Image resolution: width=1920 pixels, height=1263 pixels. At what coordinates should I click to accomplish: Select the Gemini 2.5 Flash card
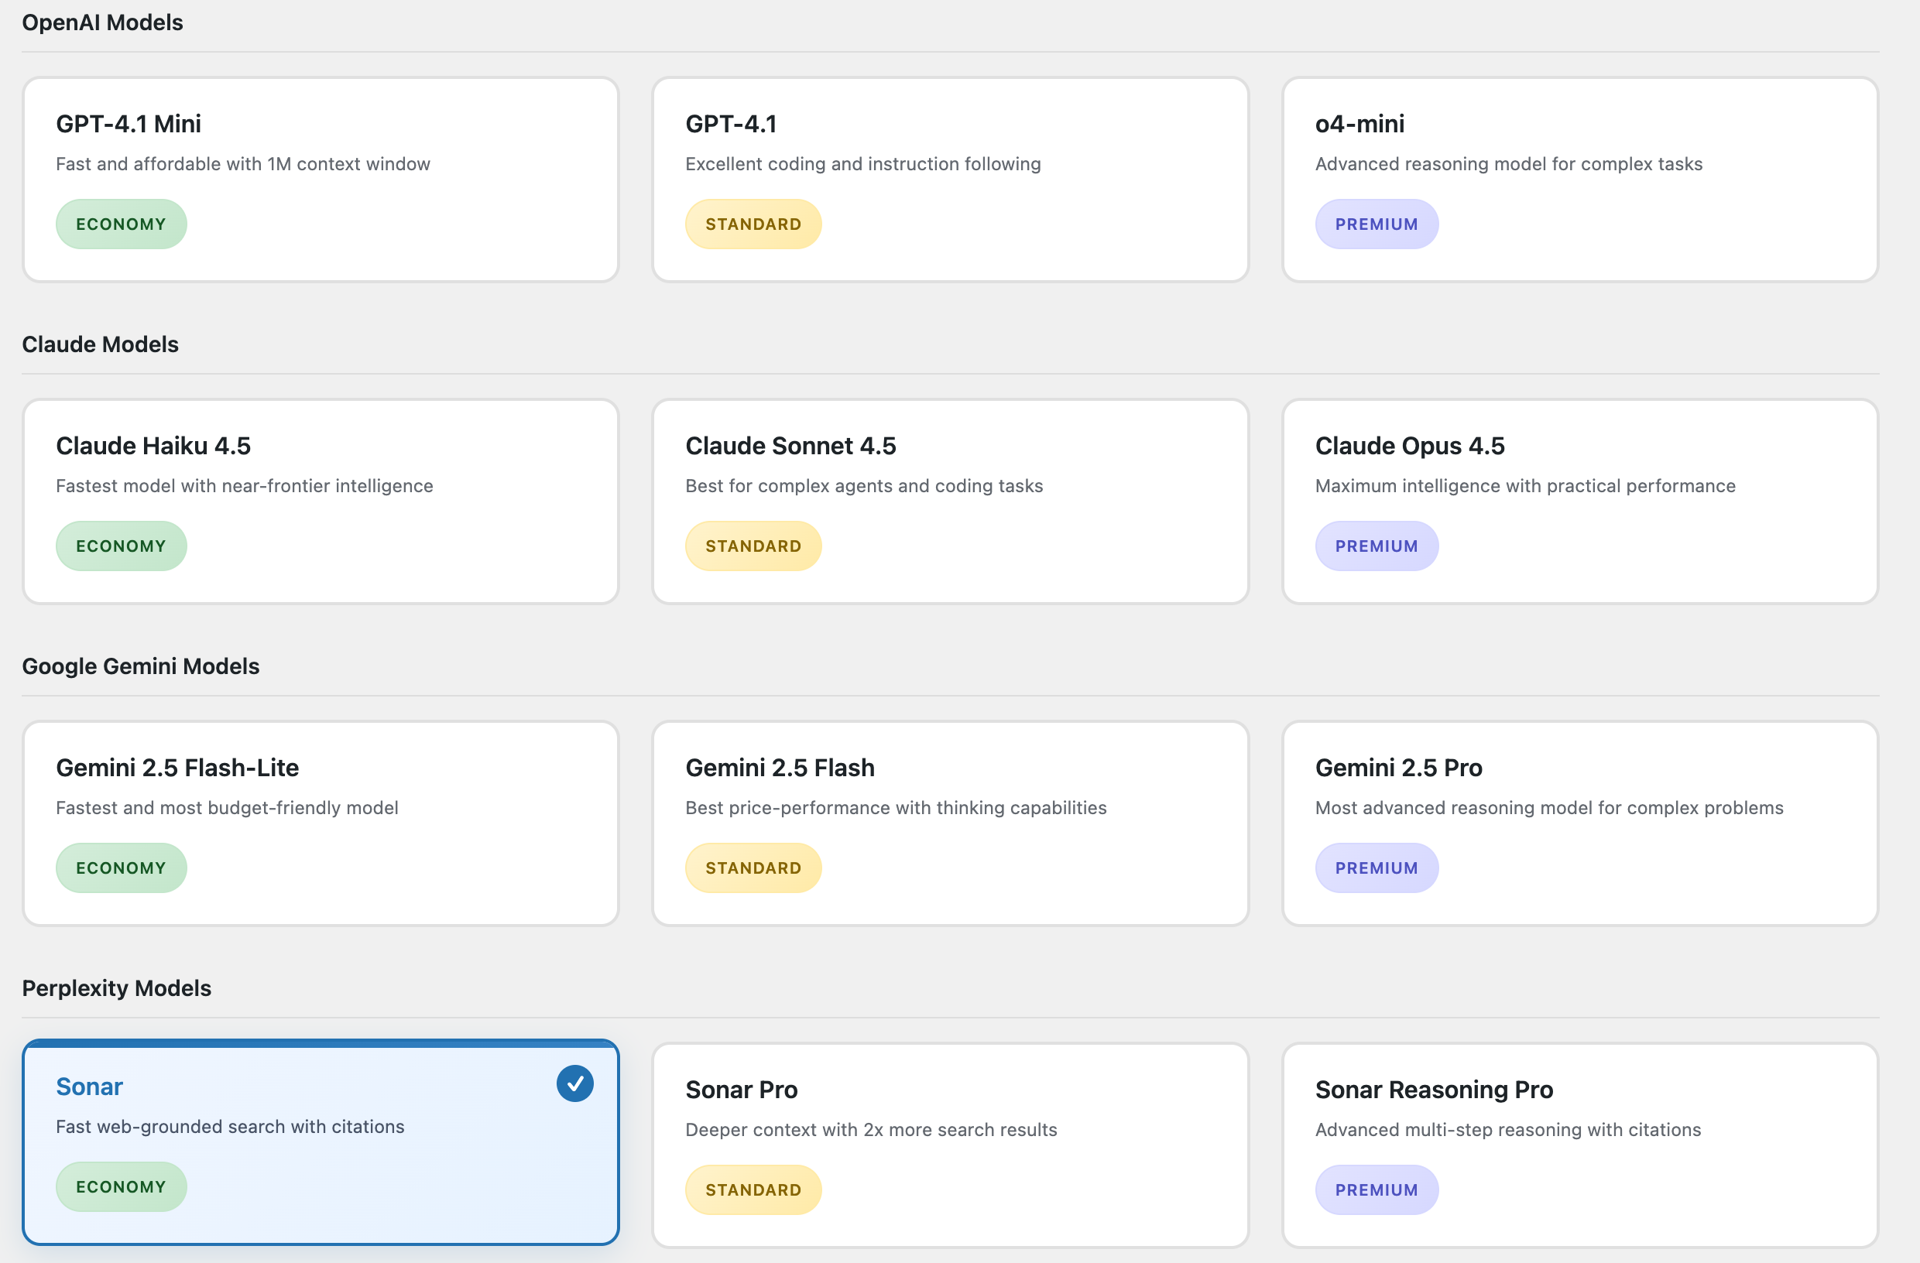pos(949,823)
